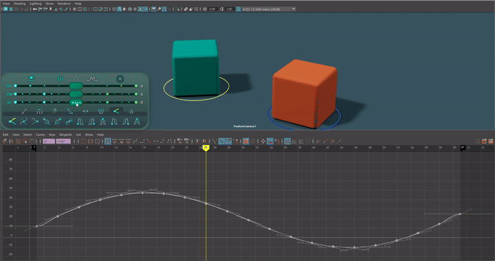Click the highlighted Auto Tangents icon
The height and width of the screenshot is (261, 495).
(x=108, y=141)
